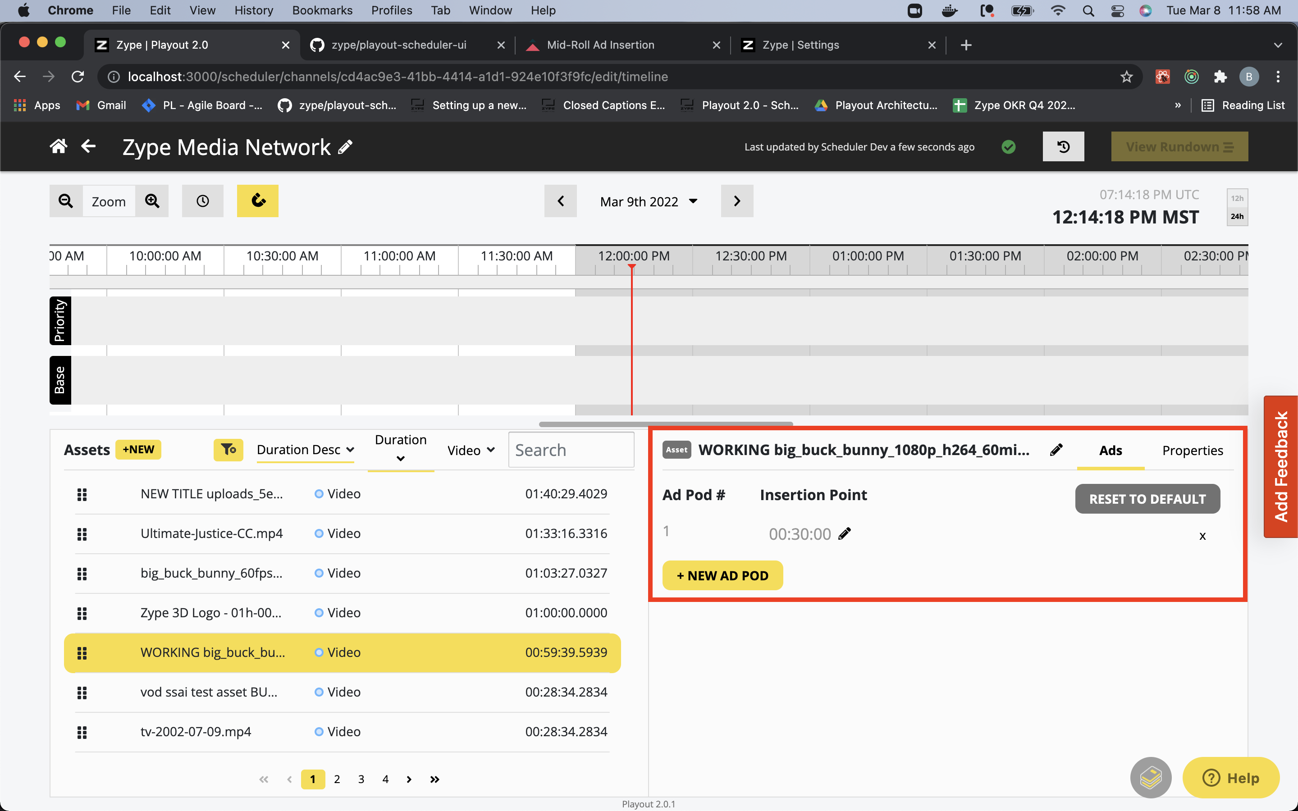The width and height of the screenshot is (1298, 811).
Task: Open macOS Spotlight search
Action: pos(1088,11)
